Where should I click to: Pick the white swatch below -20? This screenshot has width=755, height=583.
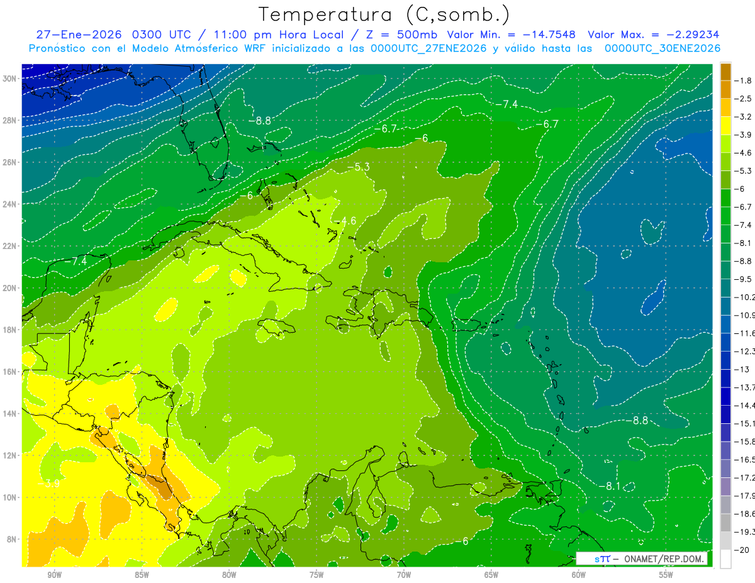click(x=725, y=559)
